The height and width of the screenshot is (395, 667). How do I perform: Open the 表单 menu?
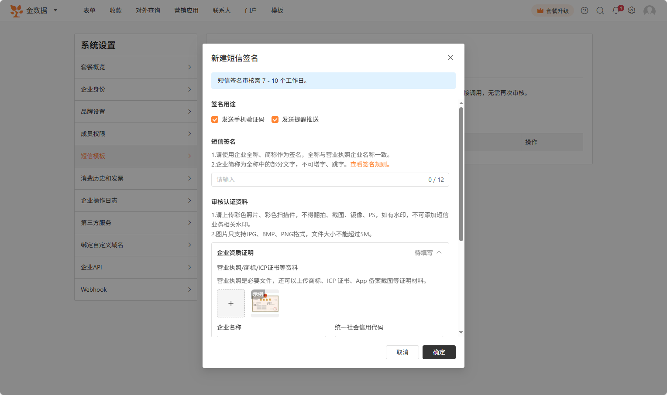point(89,10)
